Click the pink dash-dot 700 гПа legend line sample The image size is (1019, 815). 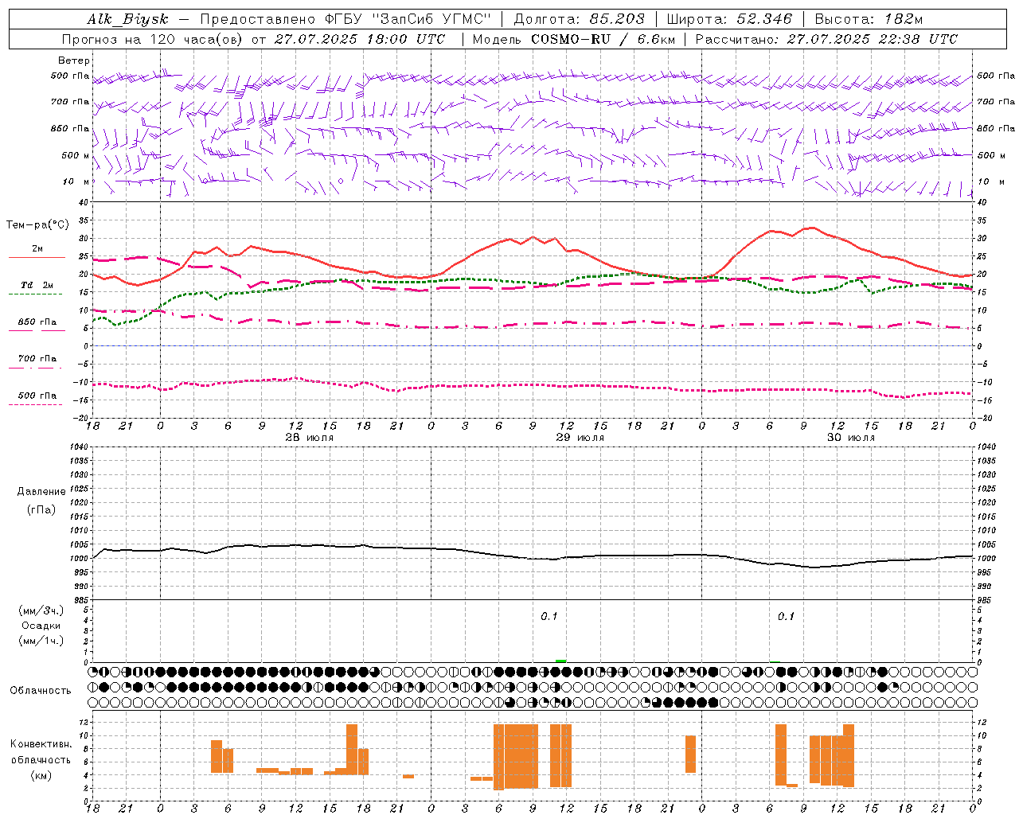(x=36, y=368)
